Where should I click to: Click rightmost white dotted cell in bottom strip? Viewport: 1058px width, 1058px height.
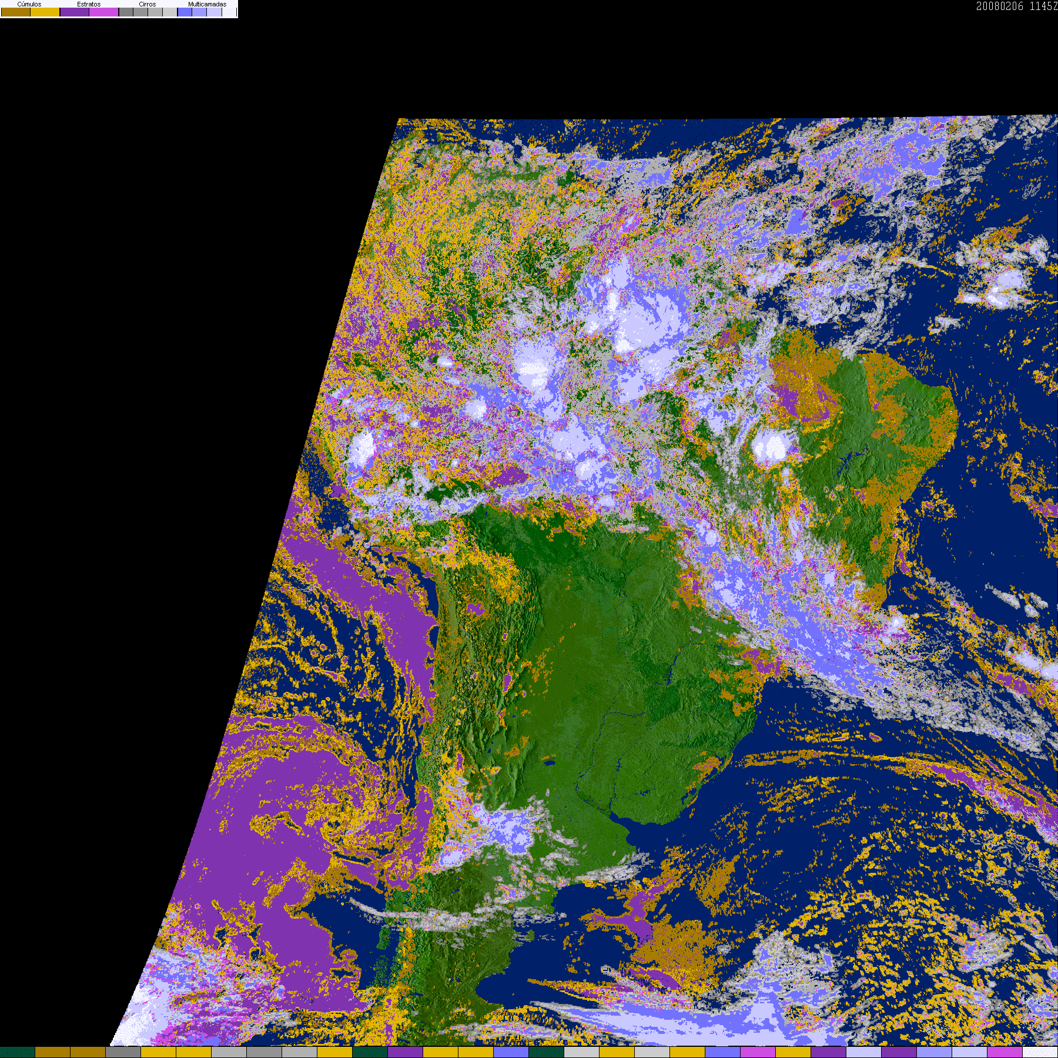(1040, 1052)
